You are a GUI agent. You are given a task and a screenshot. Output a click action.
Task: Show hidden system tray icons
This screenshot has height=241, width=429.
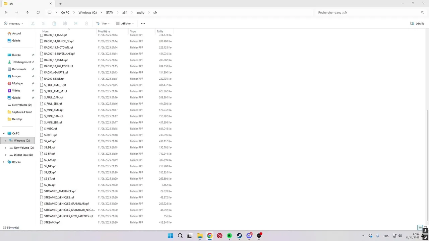363,236
